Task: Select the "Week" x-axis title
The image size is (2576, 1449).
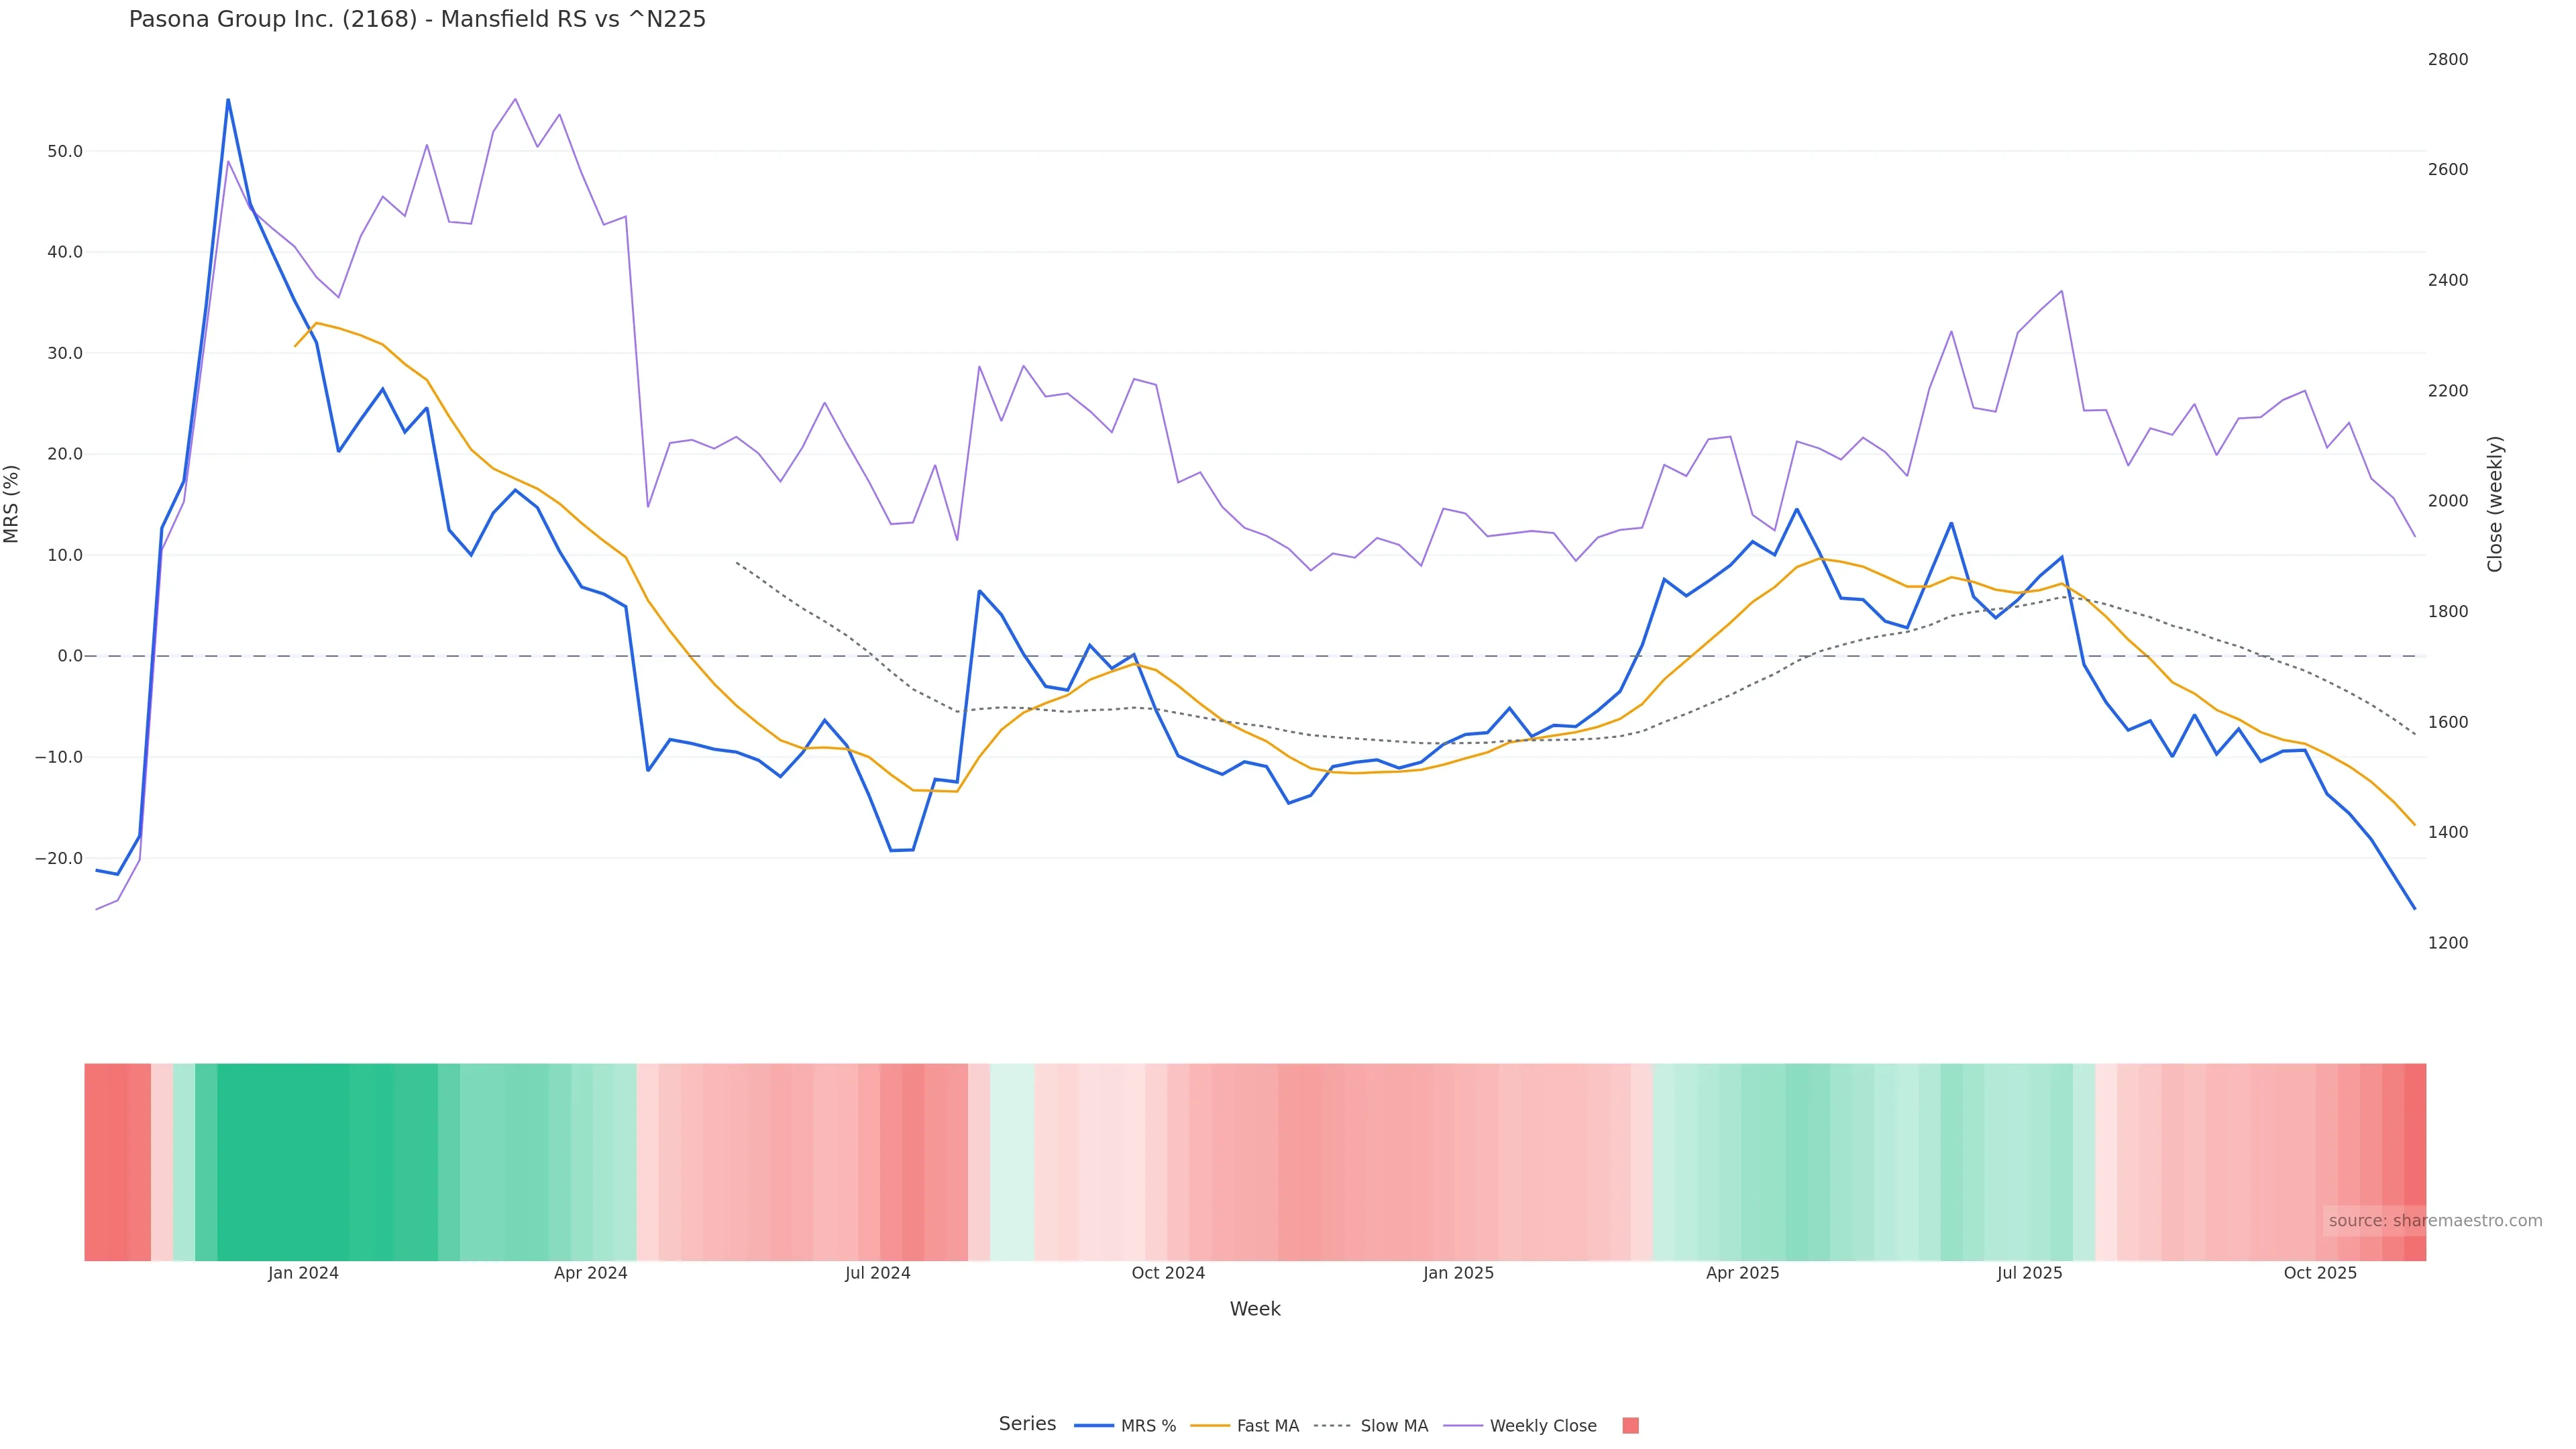Action: [1254, 1309]
